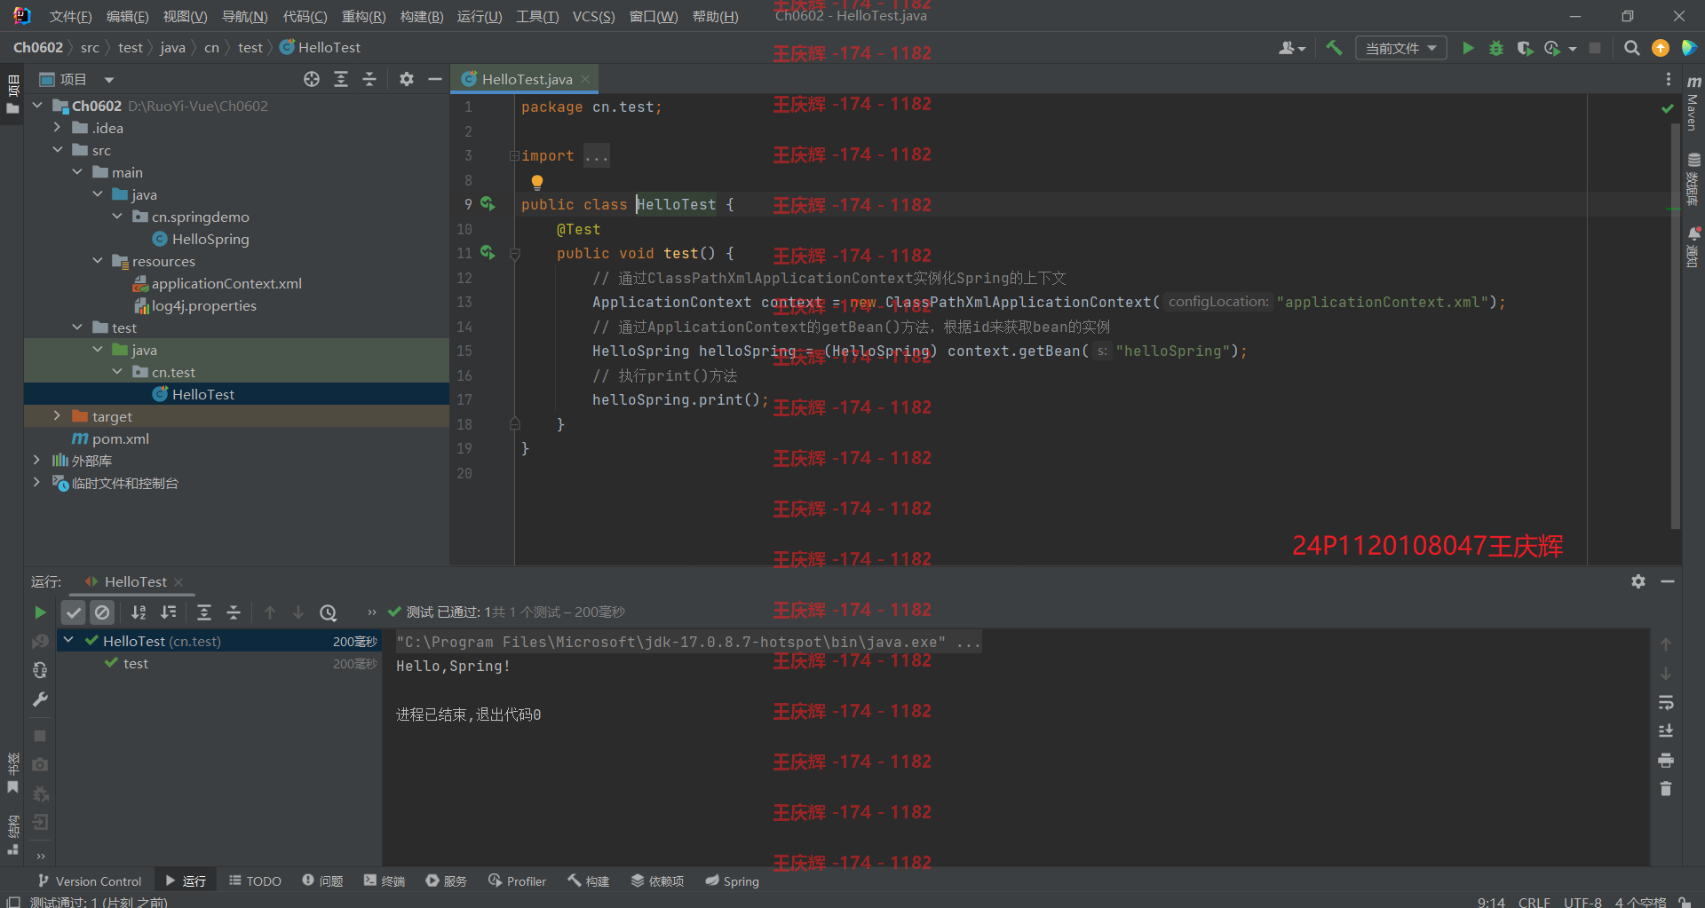1705x908 pixels.
Task: Toggle auto-test rerun icon
Action: pos(40,670)
